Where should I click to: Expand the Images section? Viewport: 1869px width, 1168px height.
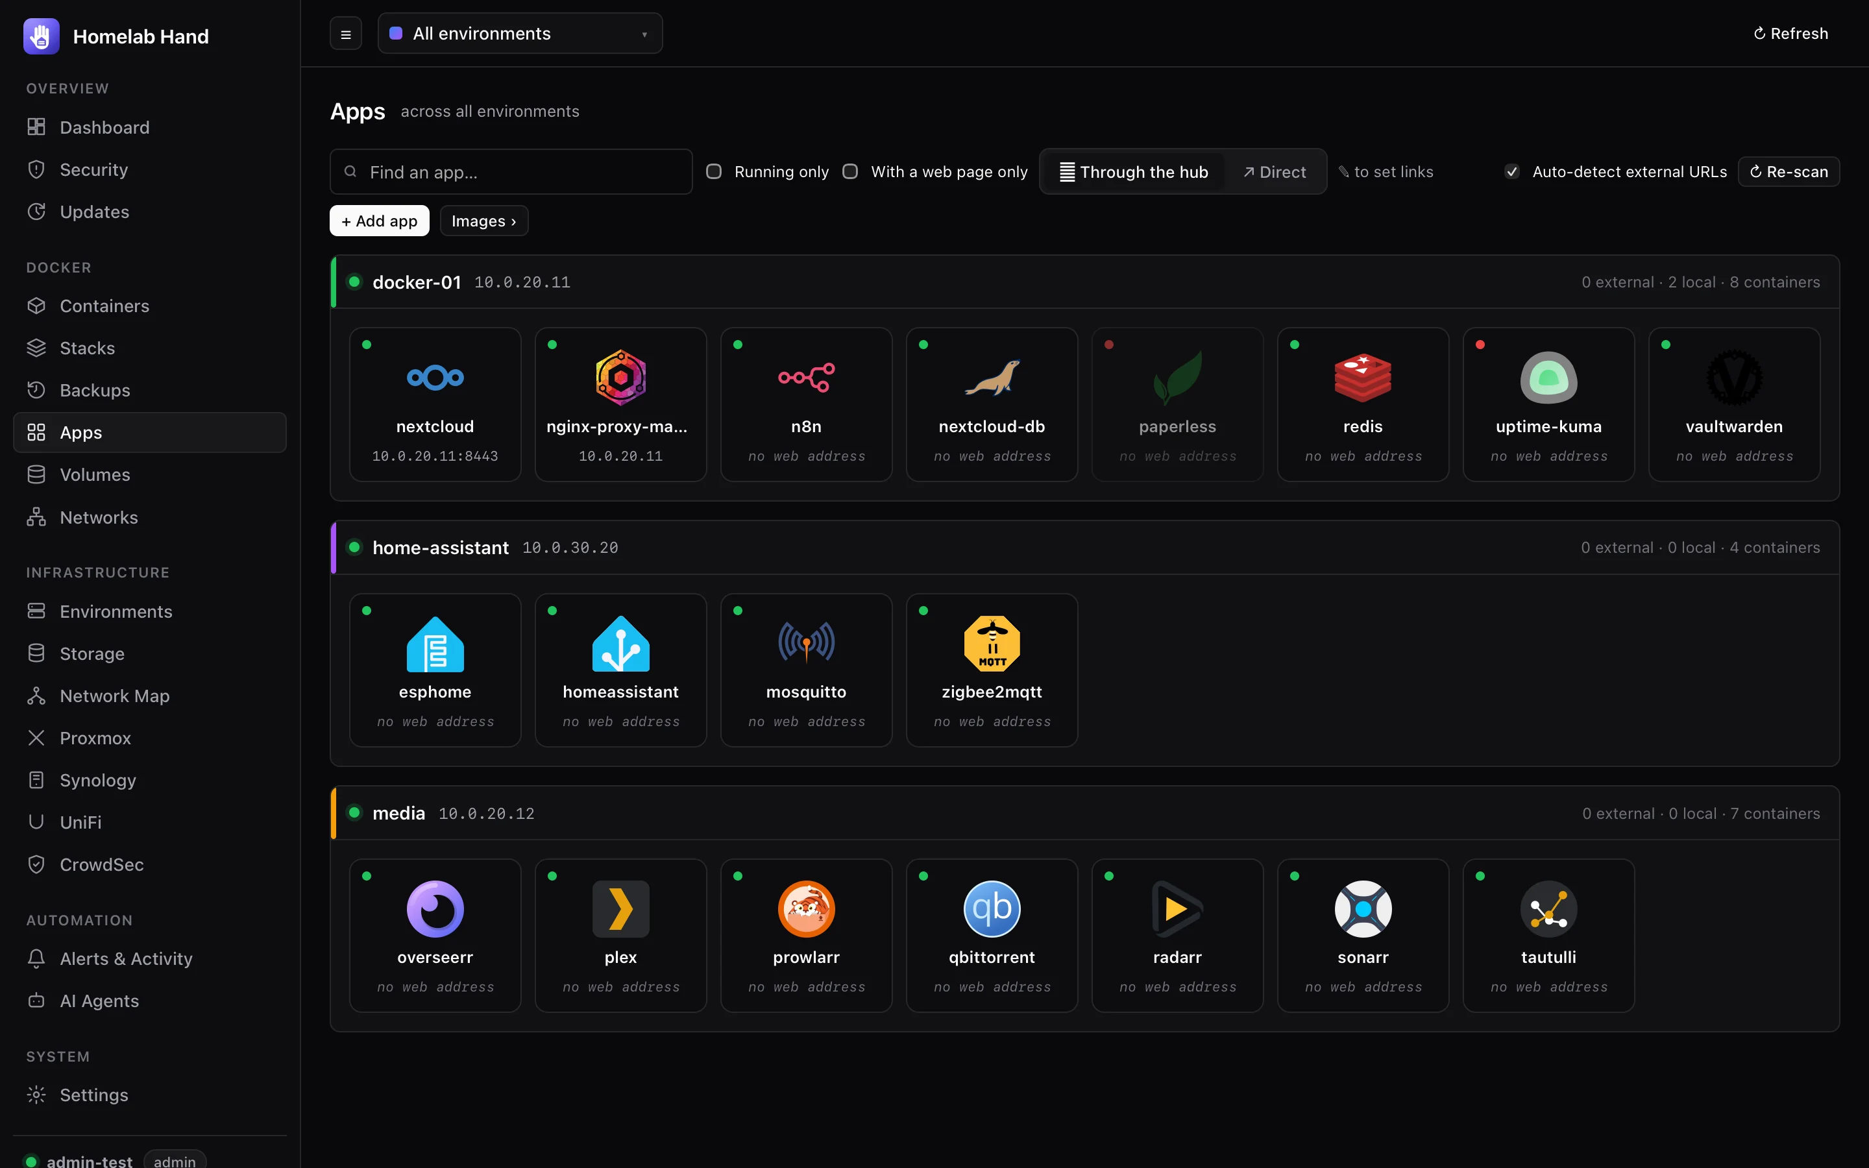tap(483, 221)
